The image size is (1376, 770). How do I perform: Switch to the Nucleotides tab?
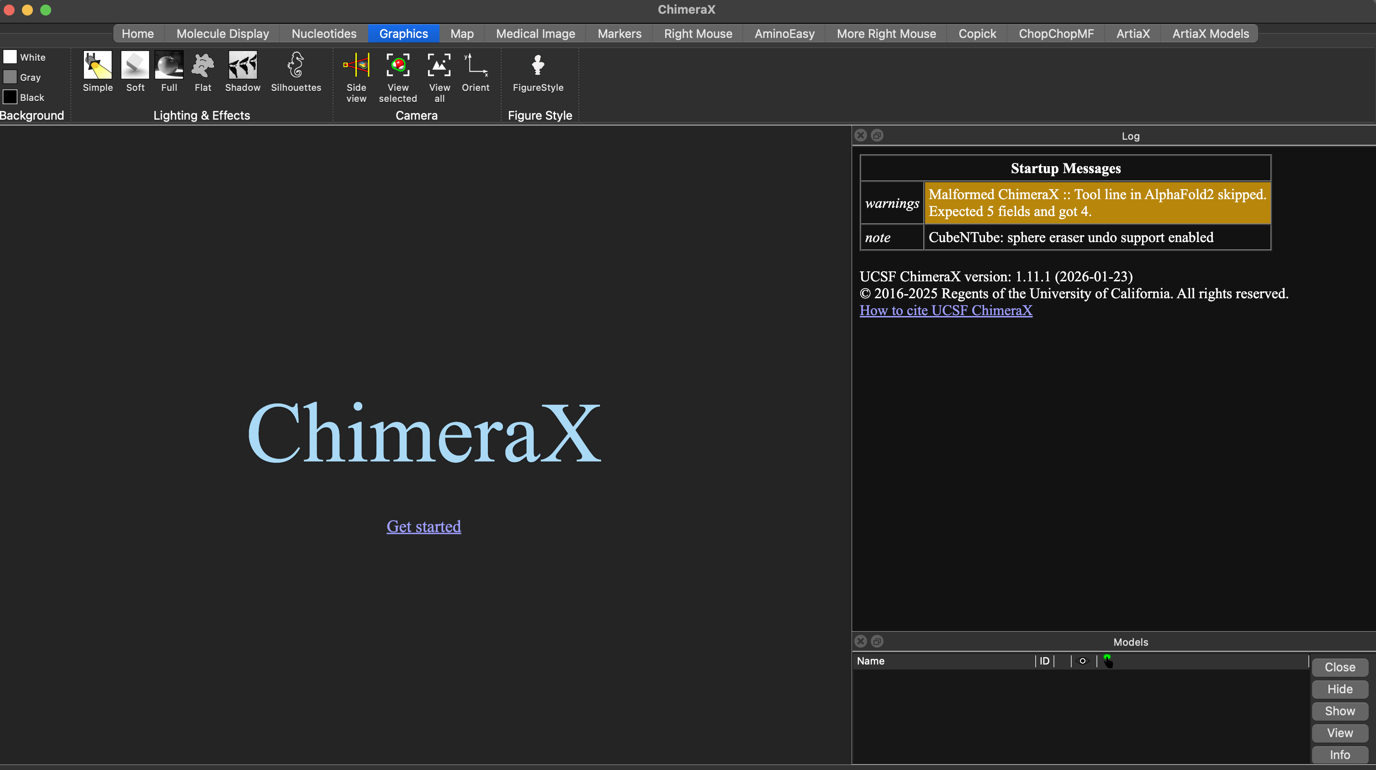324,34
